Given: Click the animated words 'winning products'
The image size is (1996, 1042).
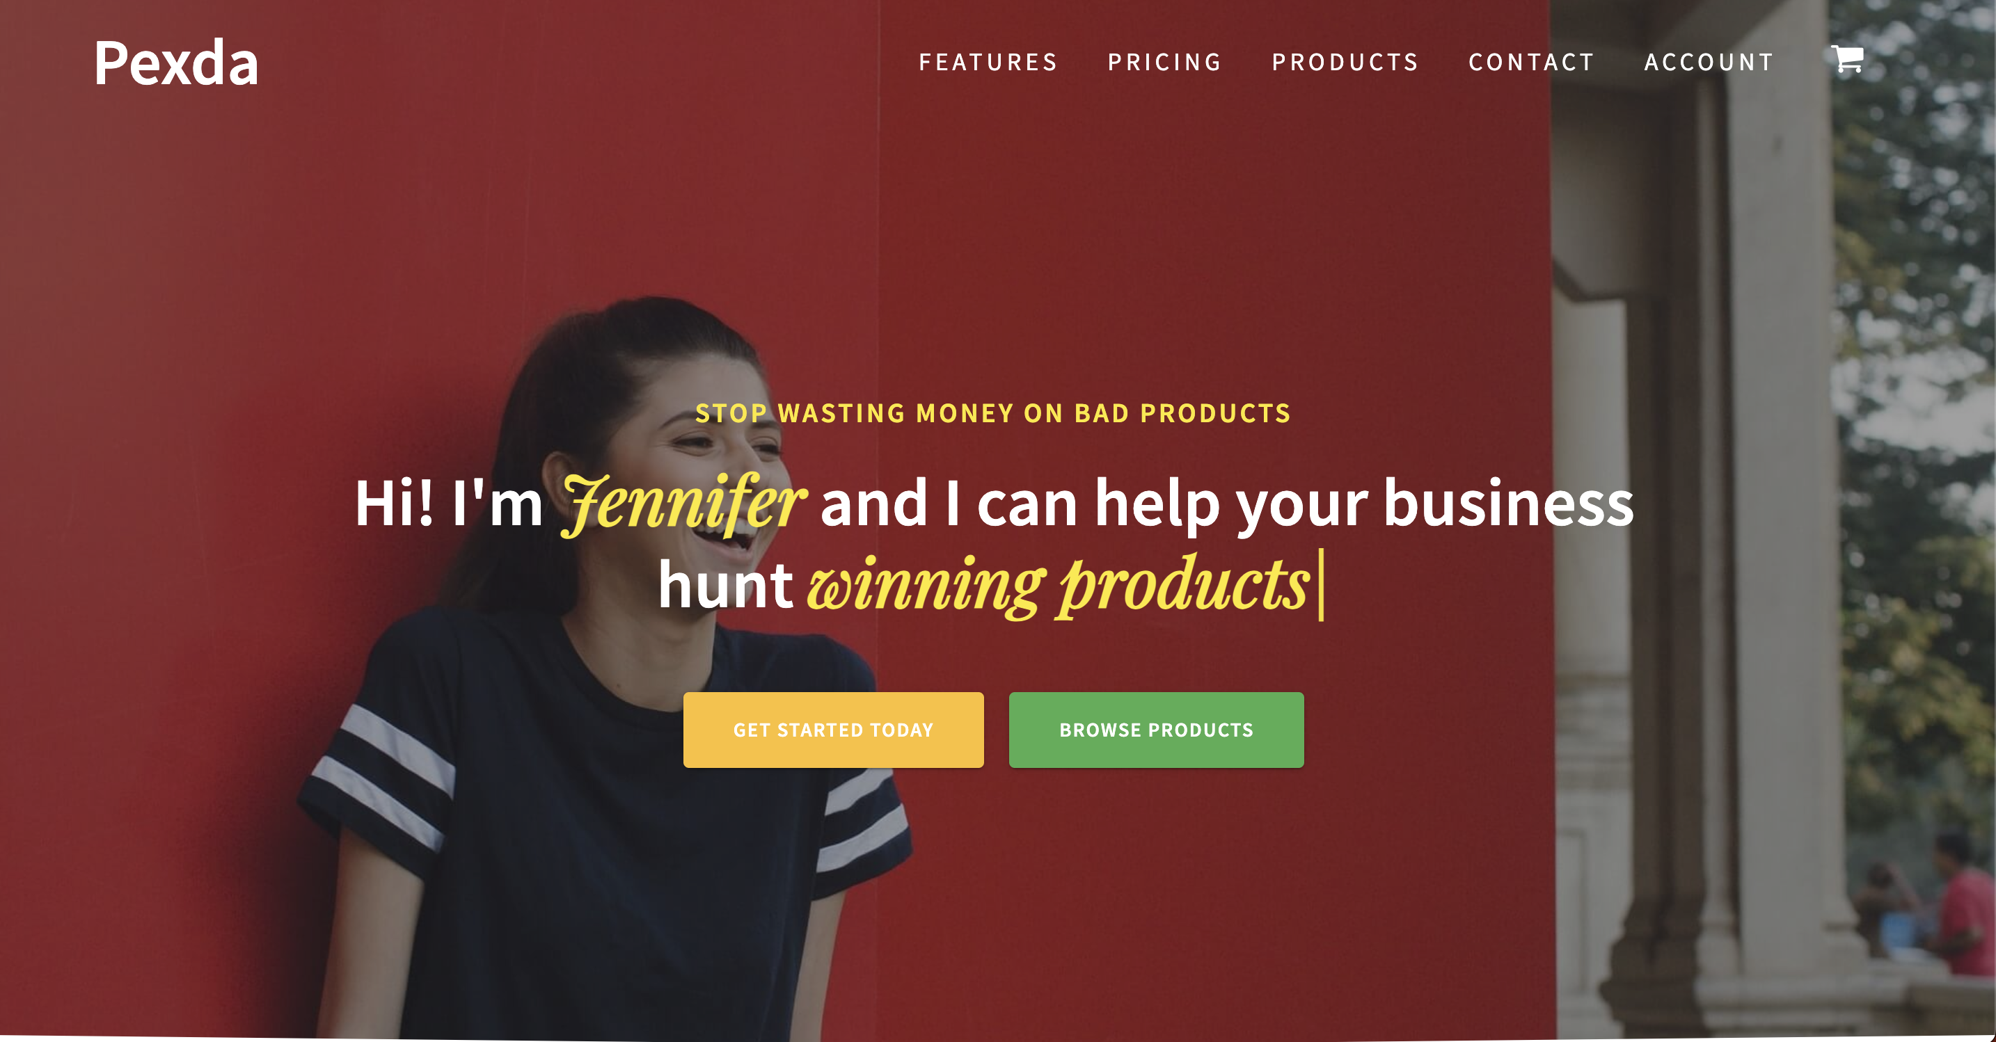Looking at the screenshot, I should click(x=1058, y=585).
